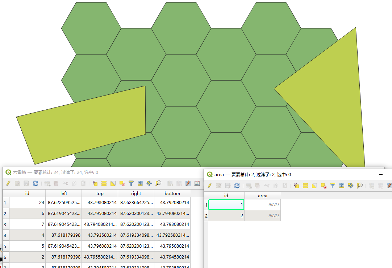Image resolution: width=392 pixels, height=268 pixels.
Task: Toggle editing mode in the 六角格 table
Action: click(8, 184)
